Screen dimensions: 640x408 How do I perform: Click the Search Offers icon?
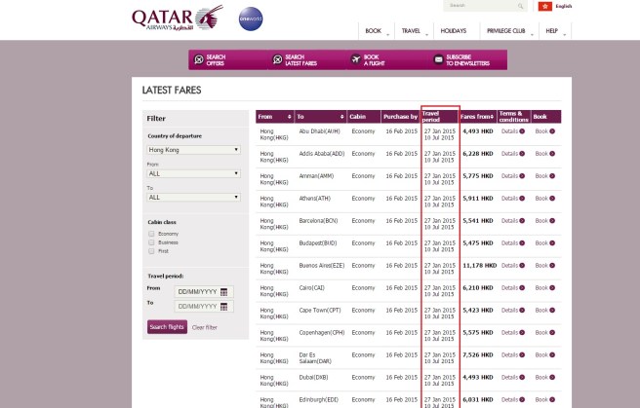[199, 59]
